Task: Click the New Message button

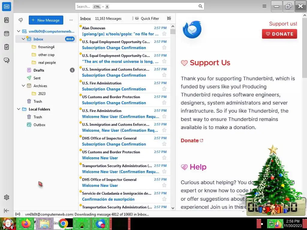Action: (x=46, y=20)
